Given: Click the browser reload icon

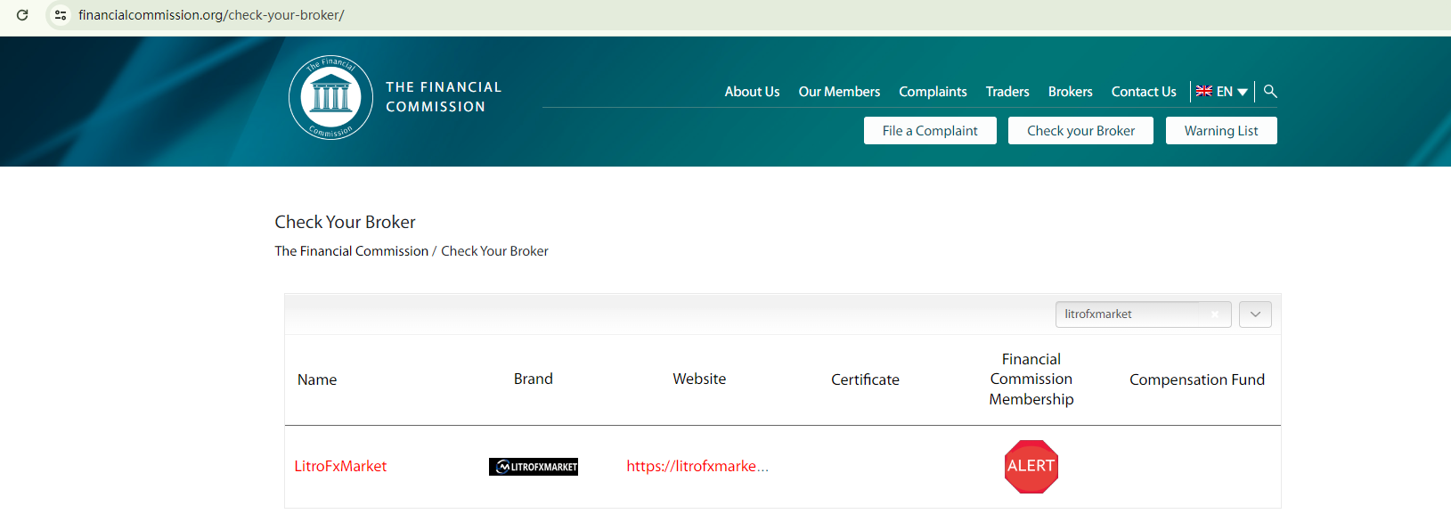Looking at the screenshot, I should point(22,15).
